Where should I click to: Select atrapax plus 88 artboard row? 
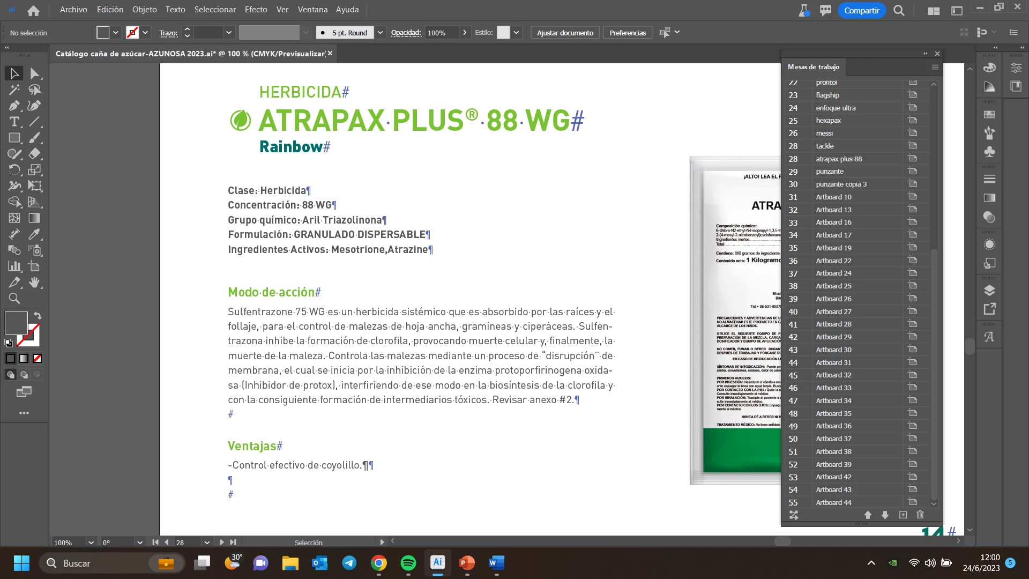[839, 159]
